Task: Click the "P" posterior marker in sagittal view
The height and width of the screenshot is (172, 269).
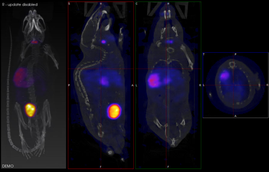Action: (69, 85)
